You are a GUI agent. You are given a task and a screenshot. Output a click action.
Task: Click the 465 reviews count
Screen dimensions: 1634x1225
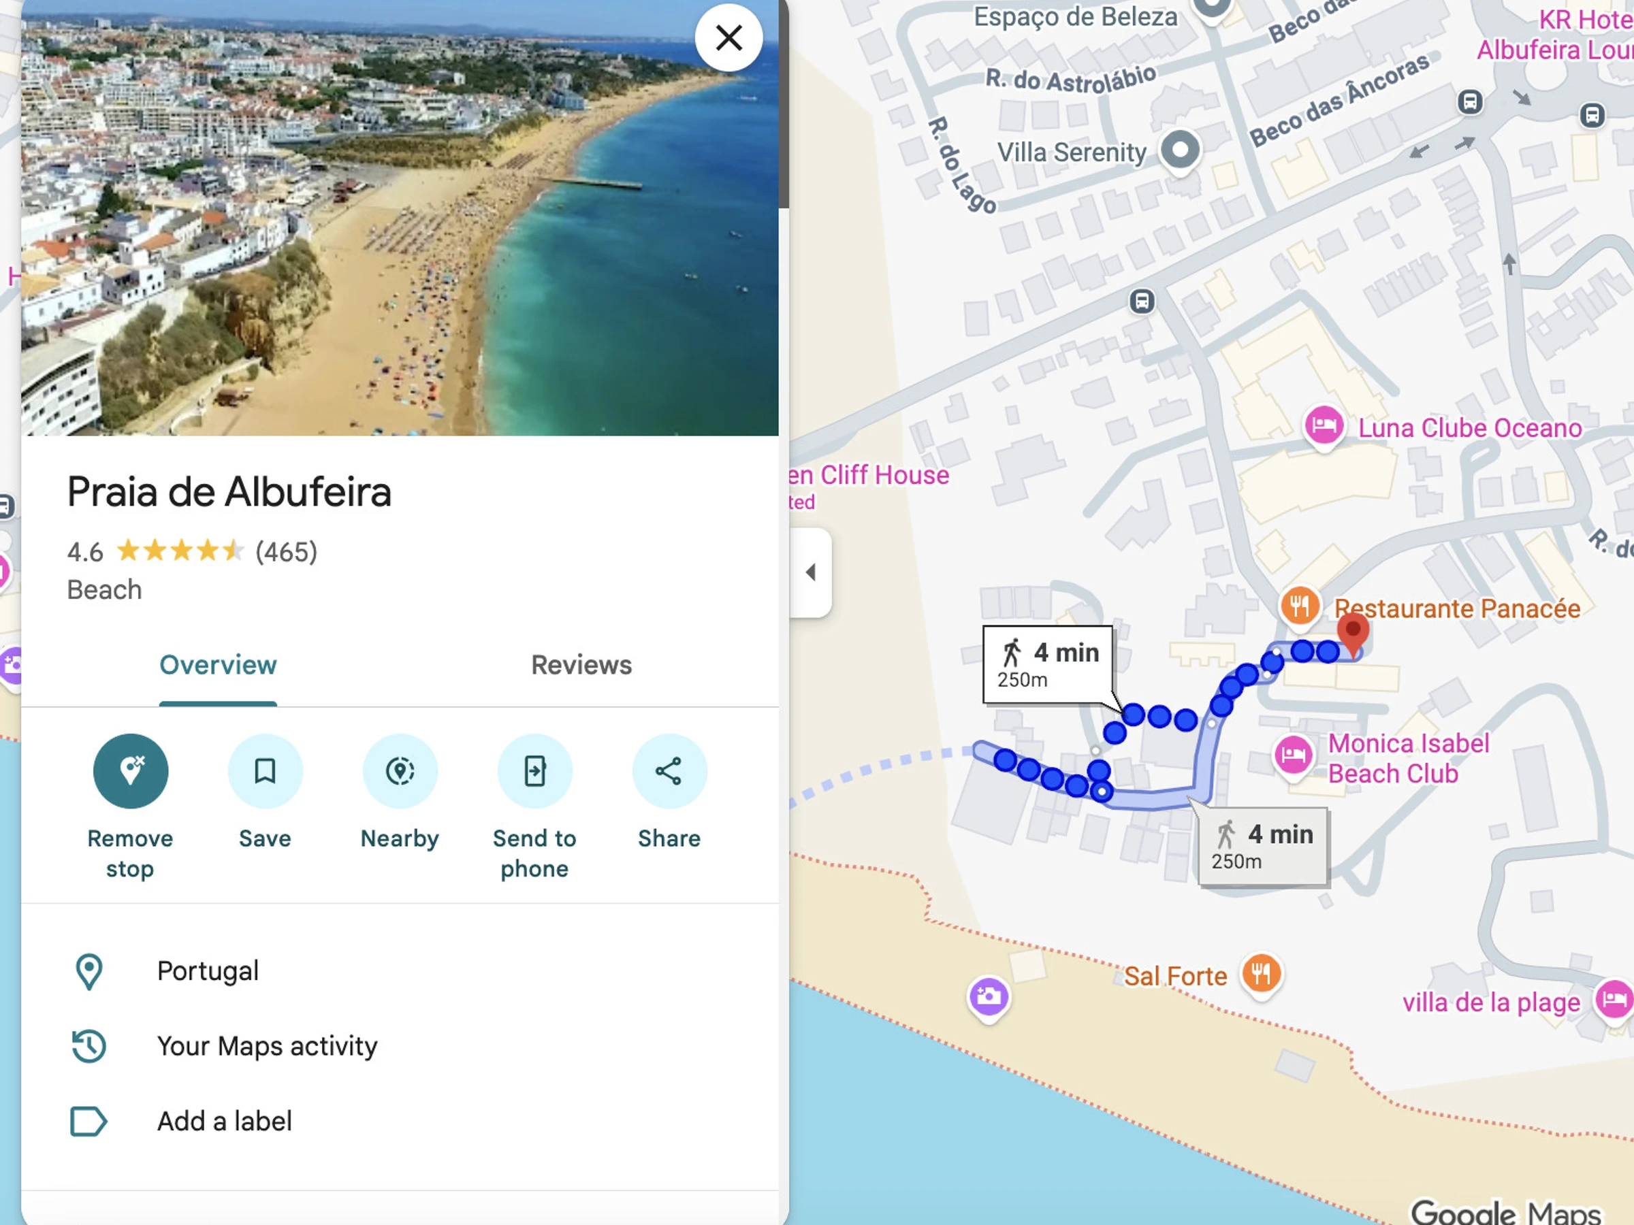(x=287, y=551)
